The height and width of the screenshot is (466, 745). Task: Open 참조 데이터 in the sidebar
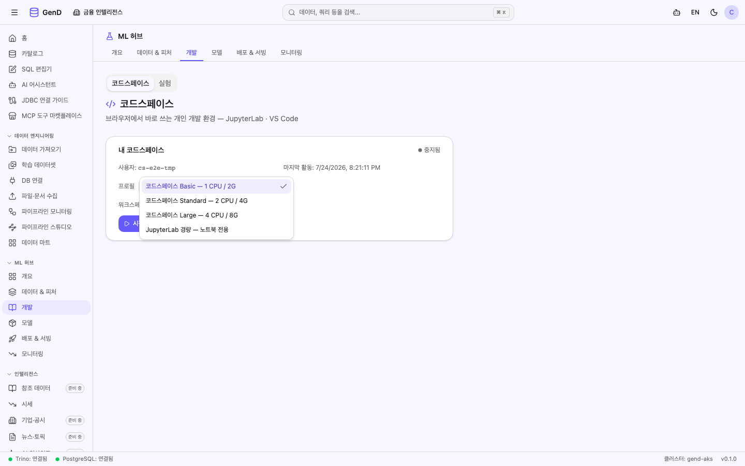coord(47,388)
